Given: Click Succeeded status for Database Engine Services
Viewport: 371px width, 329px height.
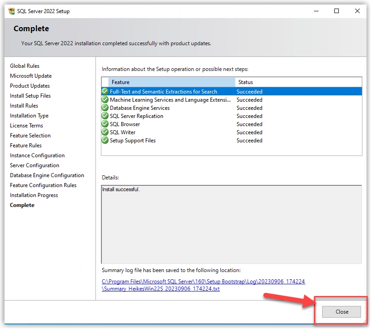Looking at the screenshot, I should (249, 108).
